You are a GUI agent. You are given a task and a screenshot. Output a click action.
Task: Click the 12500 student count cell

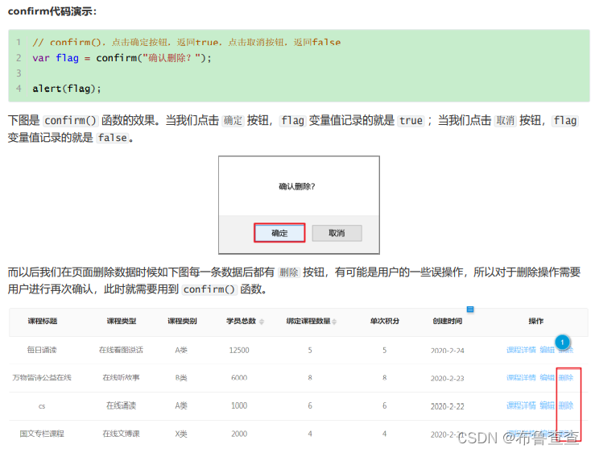click(239, 351)
